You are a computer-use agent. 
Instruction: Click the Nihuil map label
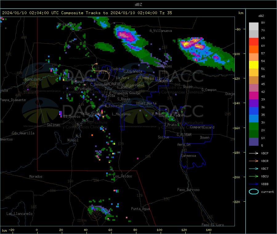pos(73,140)
